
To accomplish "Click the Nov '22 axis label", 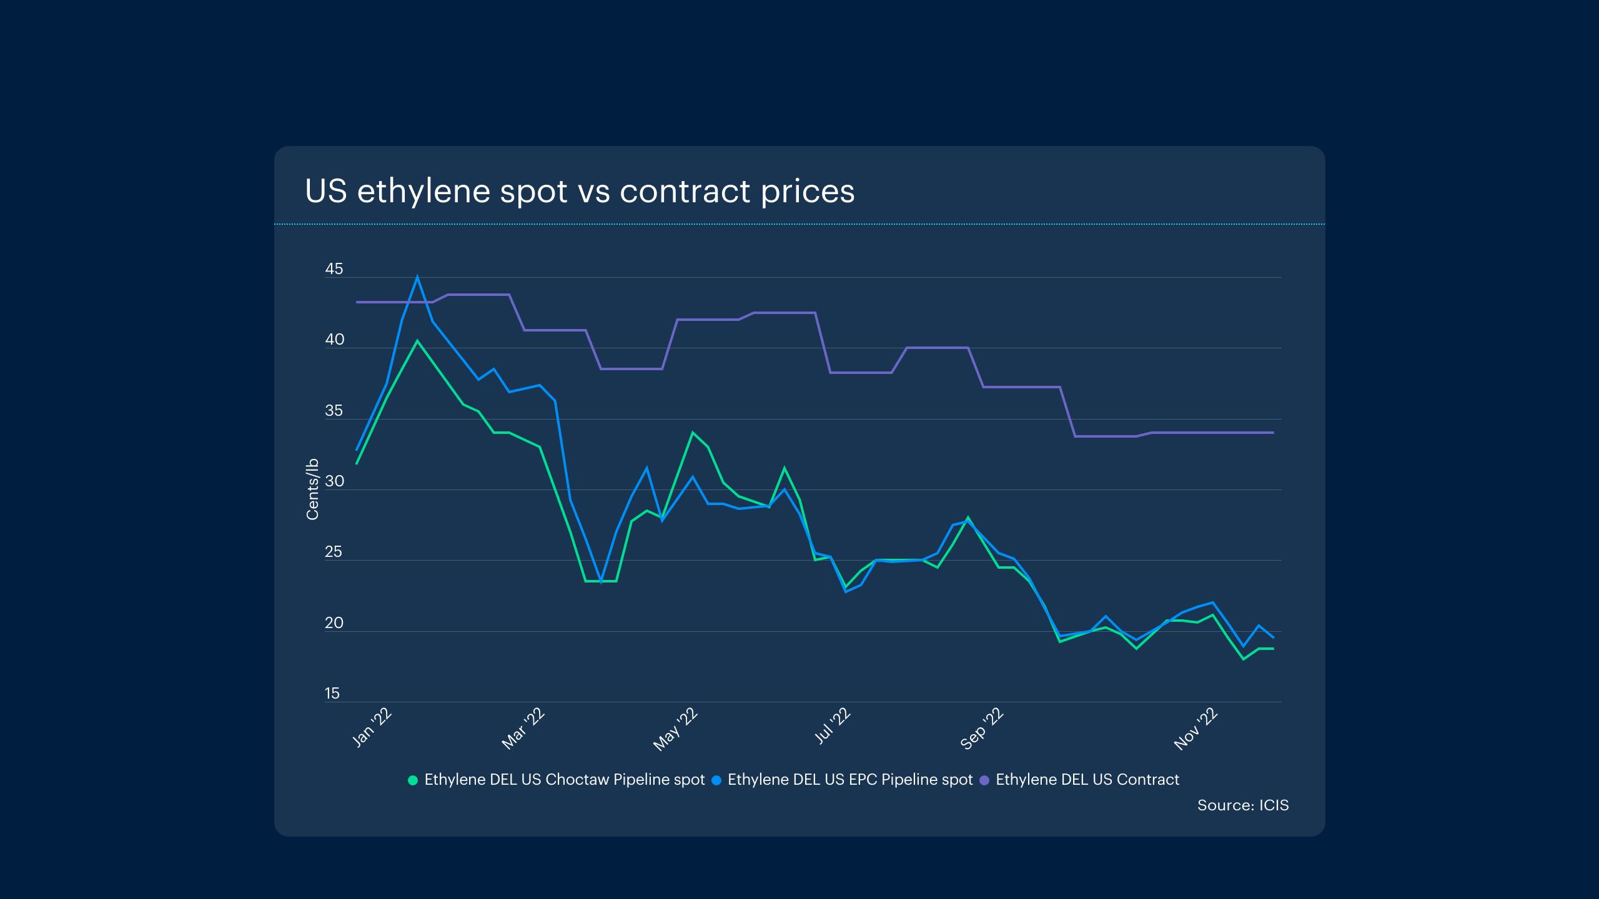I will pos(1196,729).
